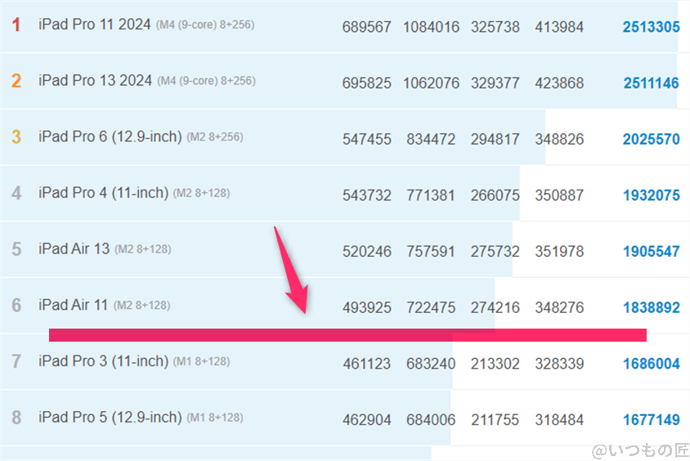Select iPad Pro 5 (12.9-inch) device name
Viewport: 690px width, 461px height.
[x=110, y=418]
